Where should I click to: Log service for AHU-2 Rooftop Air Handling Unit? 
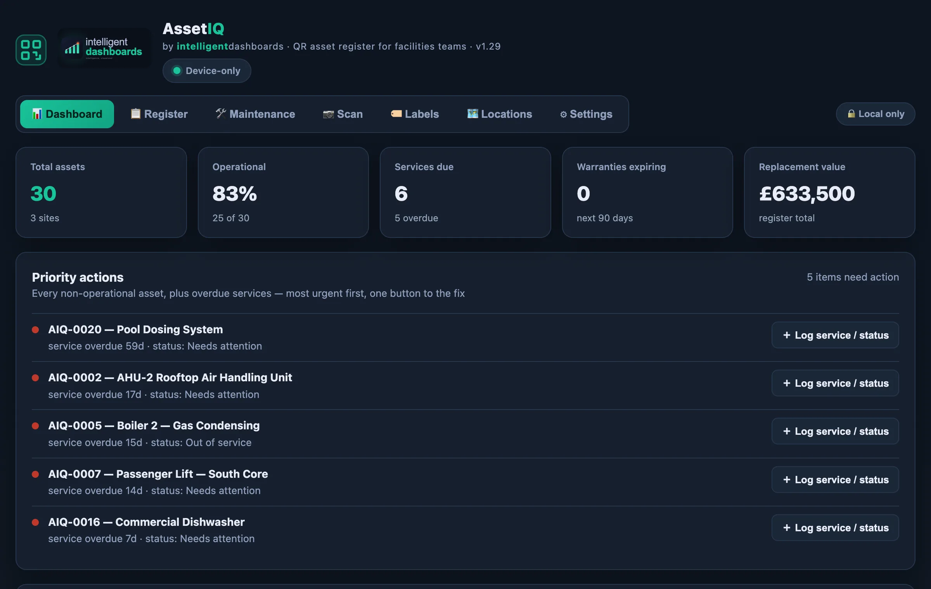point(835,383)
